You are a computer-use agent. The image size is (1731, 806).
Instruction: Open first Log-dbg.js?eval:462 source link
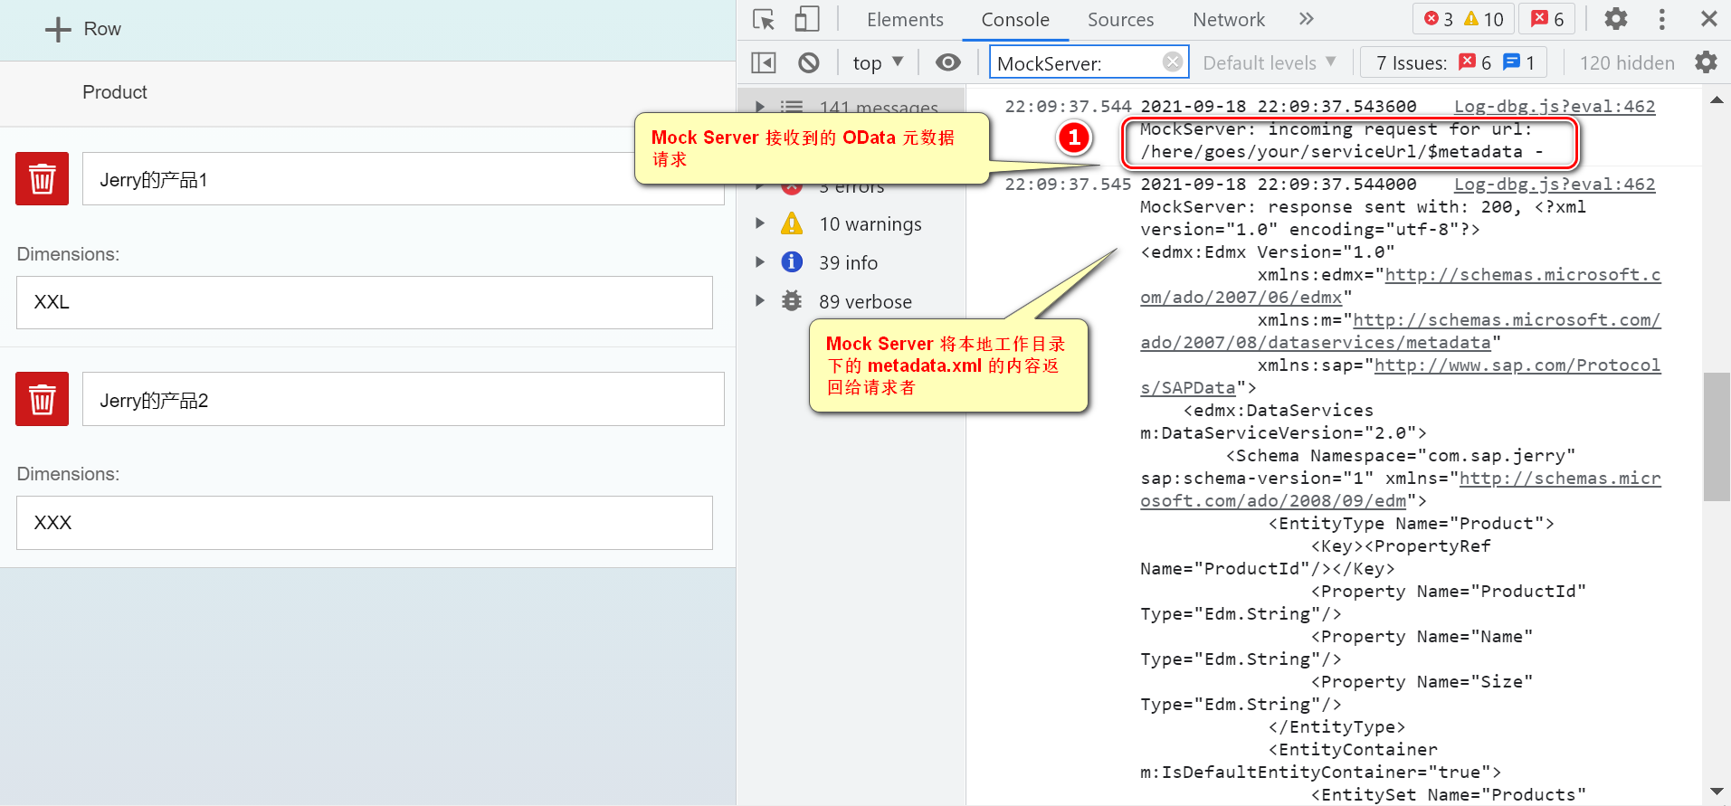(1554, 107)
